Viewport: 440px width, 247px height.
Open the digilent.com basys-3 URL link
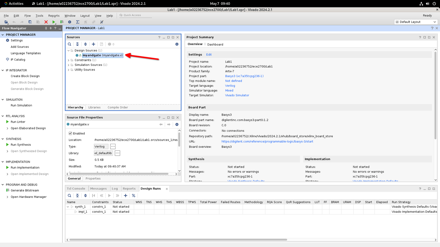click(267, 142)
